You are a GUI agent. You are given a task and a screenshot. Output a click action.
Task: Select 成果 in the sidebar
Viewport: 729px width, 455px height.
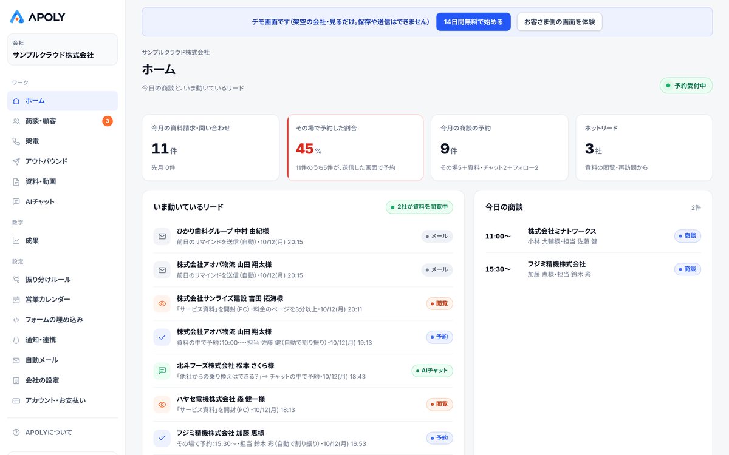(x=63, y=241)
